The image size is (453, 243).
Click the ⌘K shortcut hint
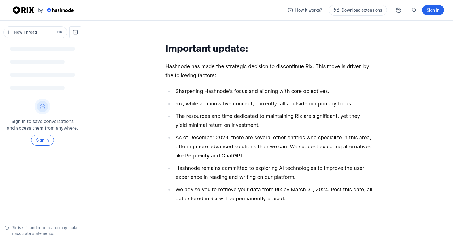coord(59,32)
